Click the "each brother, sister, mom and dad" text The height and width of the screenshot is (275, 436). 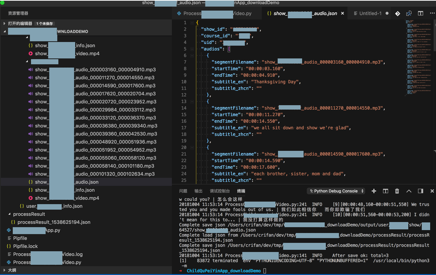298,174
